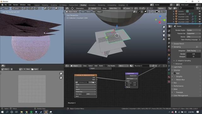
Task: Duplicate material with the new-copy icon
Action: (153, 66)
